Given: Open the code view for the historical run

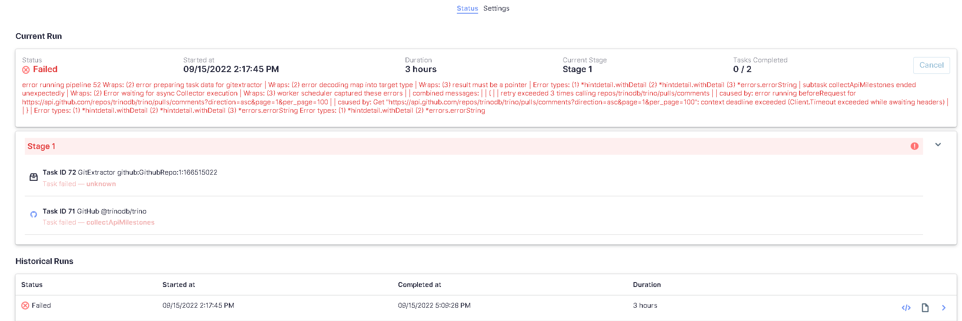Looking at the screenshot, I should coord(906,308).
